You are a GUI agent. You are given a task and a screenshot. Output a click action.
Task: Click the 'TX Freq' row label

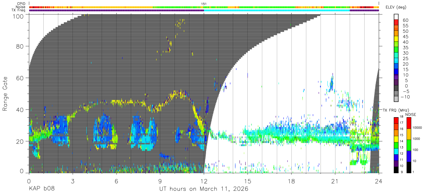19,10
